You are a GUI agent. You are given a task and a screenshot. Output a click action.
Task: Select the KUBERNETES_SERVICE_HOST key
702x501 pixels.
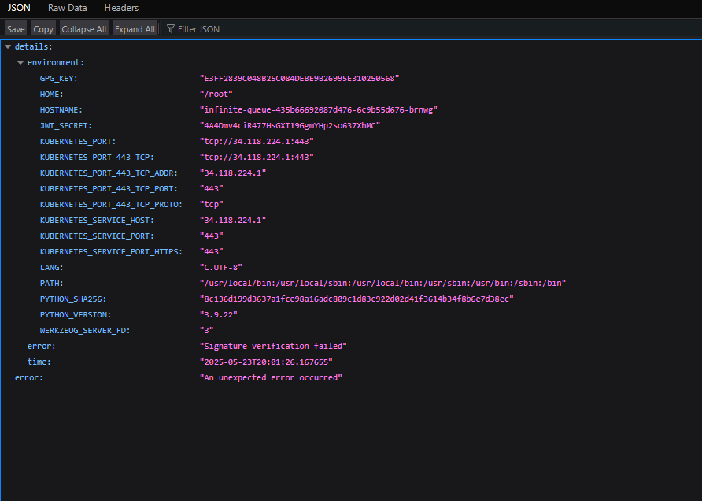pos(97,221)
